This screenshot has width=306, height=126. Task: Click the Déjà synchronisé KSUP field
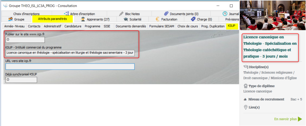coord(21,80)
